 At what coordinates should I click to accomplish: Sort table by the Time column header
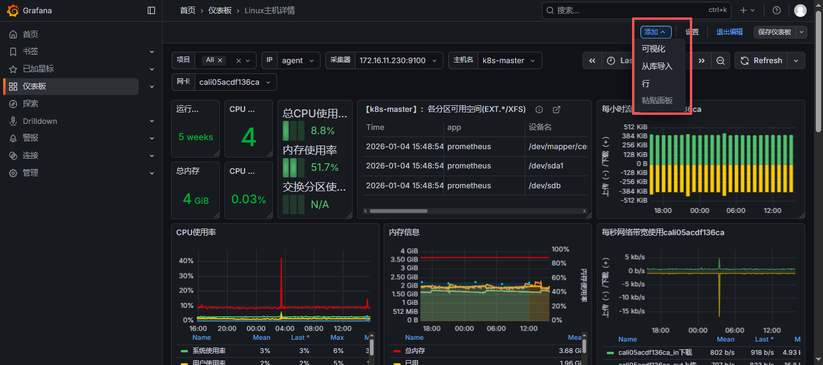click(x=375, y=127)
